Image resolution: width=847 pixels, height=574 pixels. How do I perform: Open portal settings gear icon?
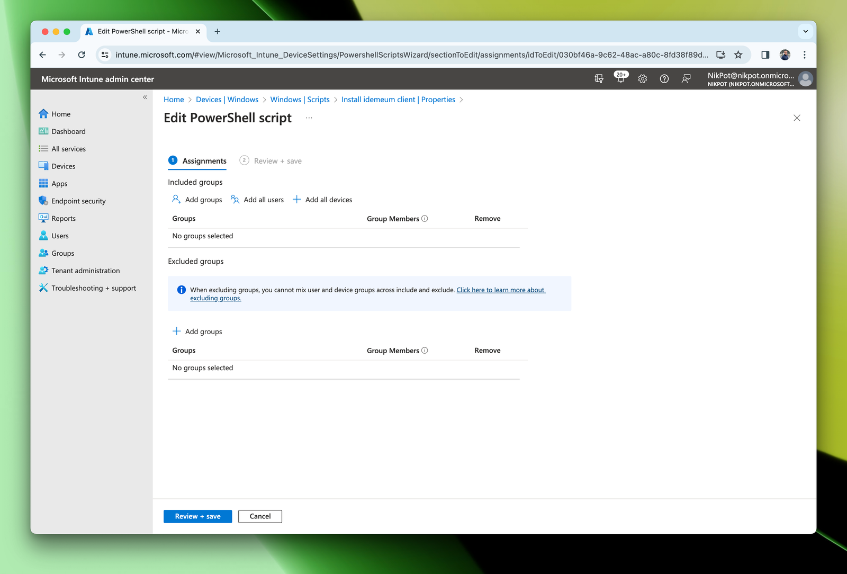click(x=643, y=79)
